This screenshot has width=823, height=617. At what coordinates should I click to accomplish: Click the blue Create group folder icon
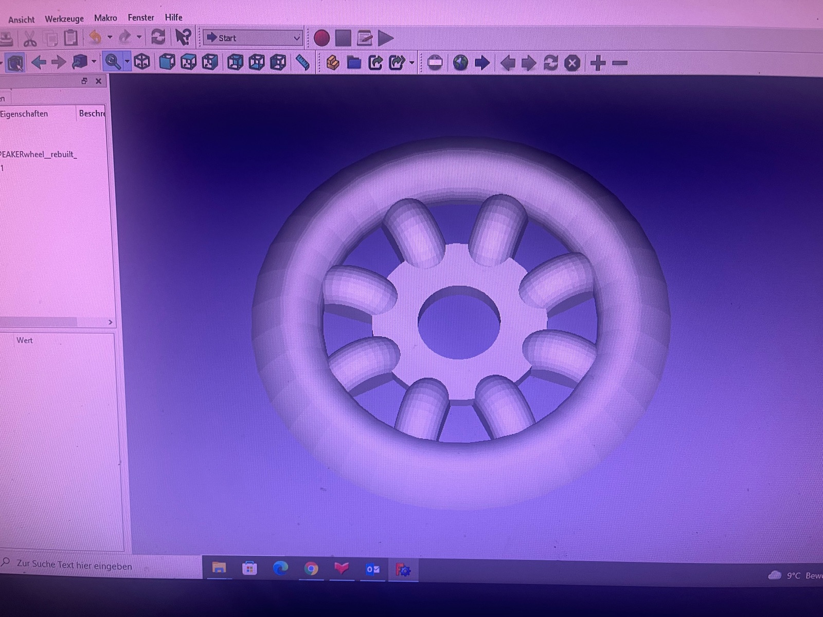tap(354, 63)
